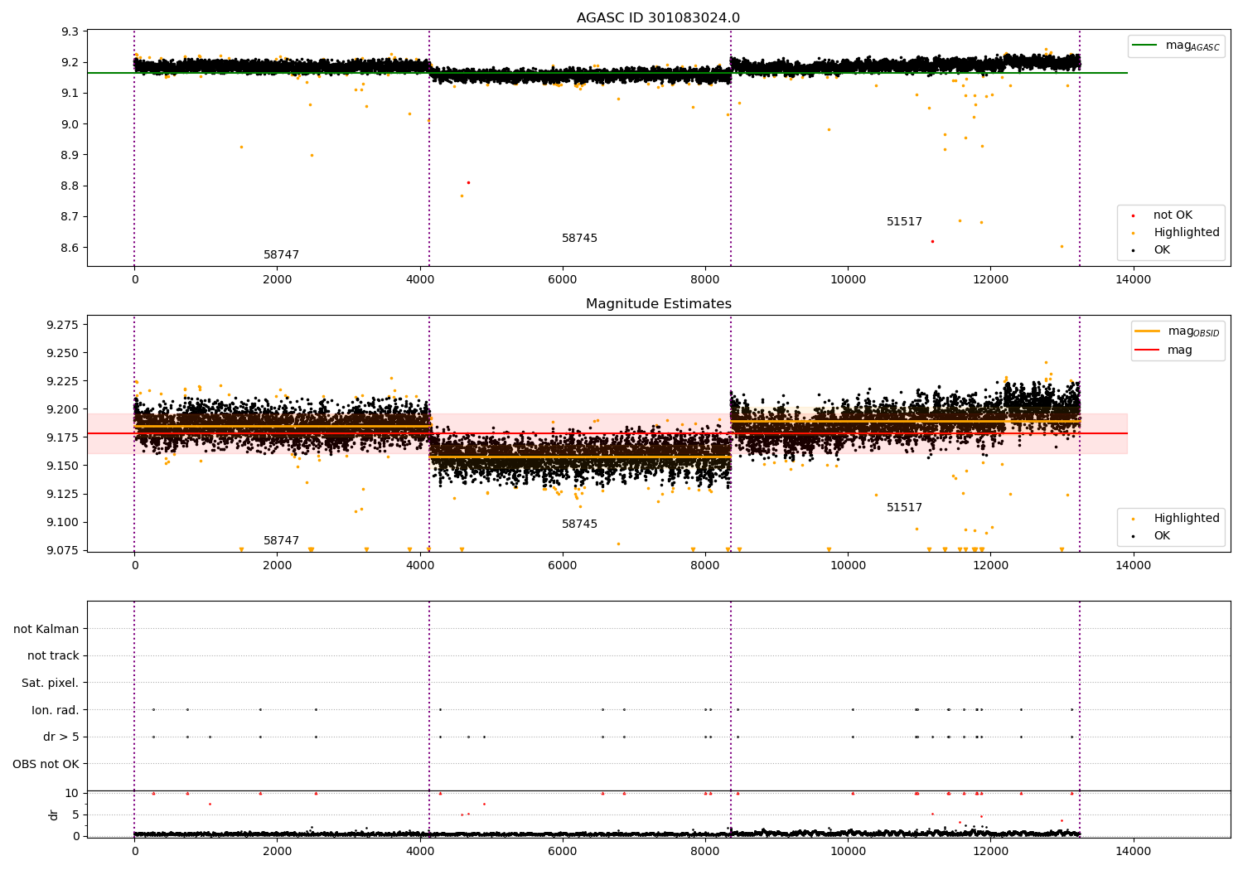Click the 58747 annotation in Magnitude Estimates panel
The height and width of the screenshot is (870, 1243).
[x=281, y=541]
